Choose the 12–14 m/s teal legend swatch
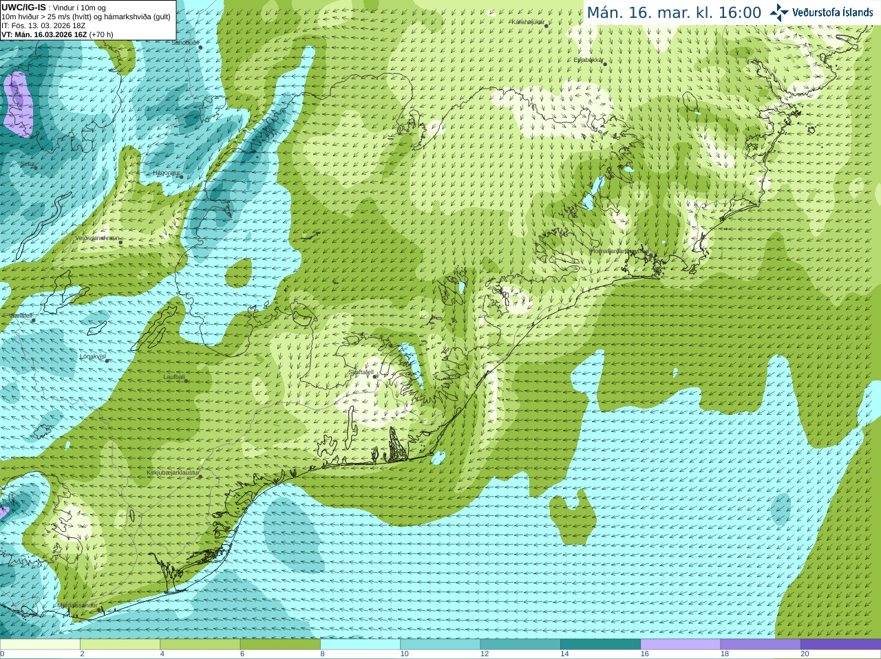The height and width of the screenshot is (659, 881). tap(520, 645)
